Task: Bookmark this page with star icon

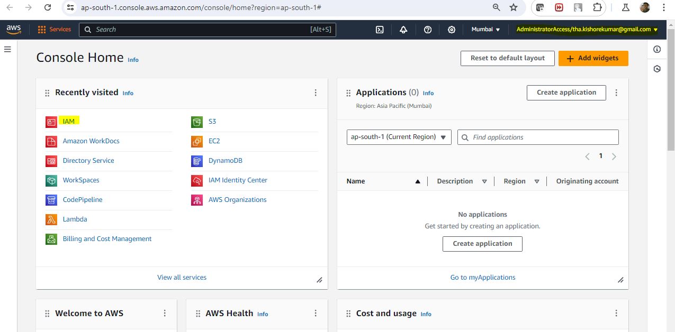Action: (x=513, y=7)
